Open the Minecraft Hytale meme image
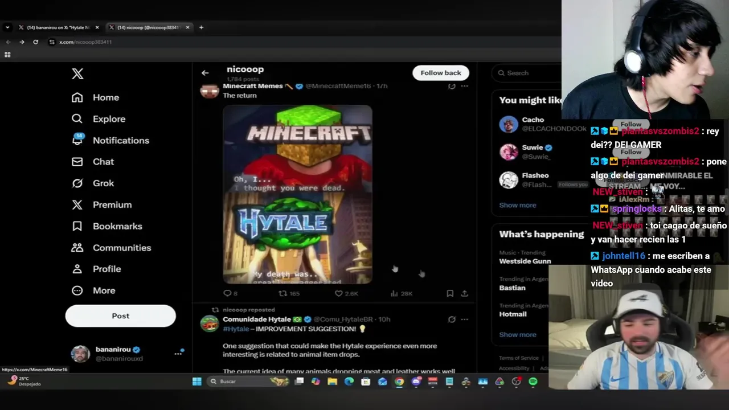729x410 pixels. [x=297, y=194]
